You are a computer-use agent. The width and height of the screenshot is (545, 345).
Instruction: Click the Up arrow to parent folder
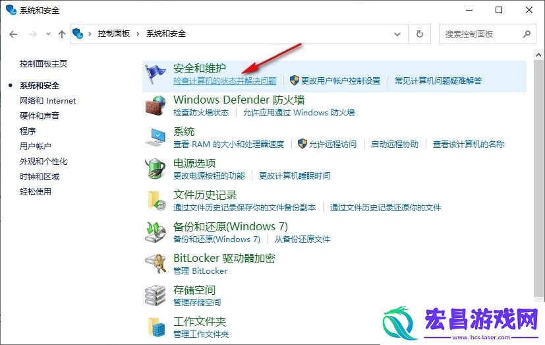pyautogui.click(x=62, y=34)
